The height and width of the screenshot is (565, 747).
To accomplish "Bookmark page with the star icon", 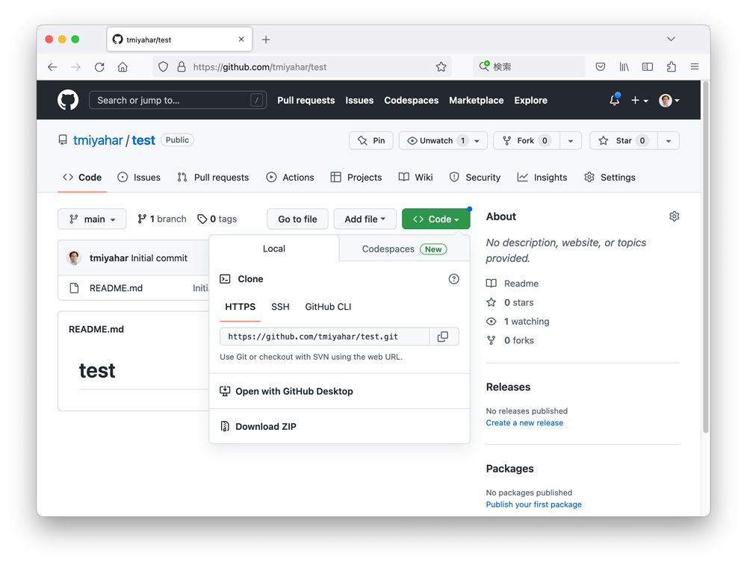I will click(x=441, y=67).
